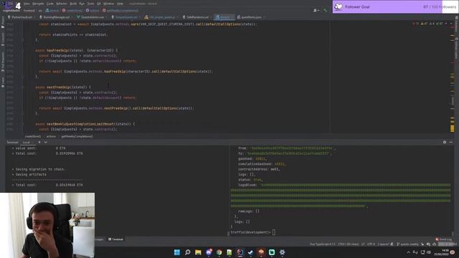Focus the truffle(development) terminal prompt
Image resolution: width=459 pixels, height=258 pixels.
pos(252,232)
